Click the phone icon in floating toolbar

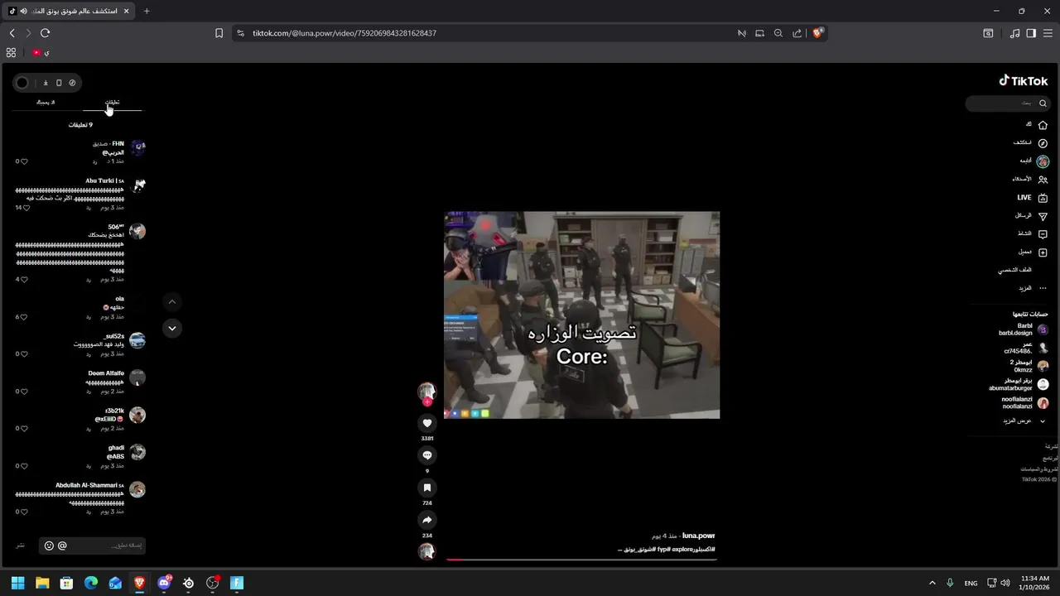(x=59, y=83)
